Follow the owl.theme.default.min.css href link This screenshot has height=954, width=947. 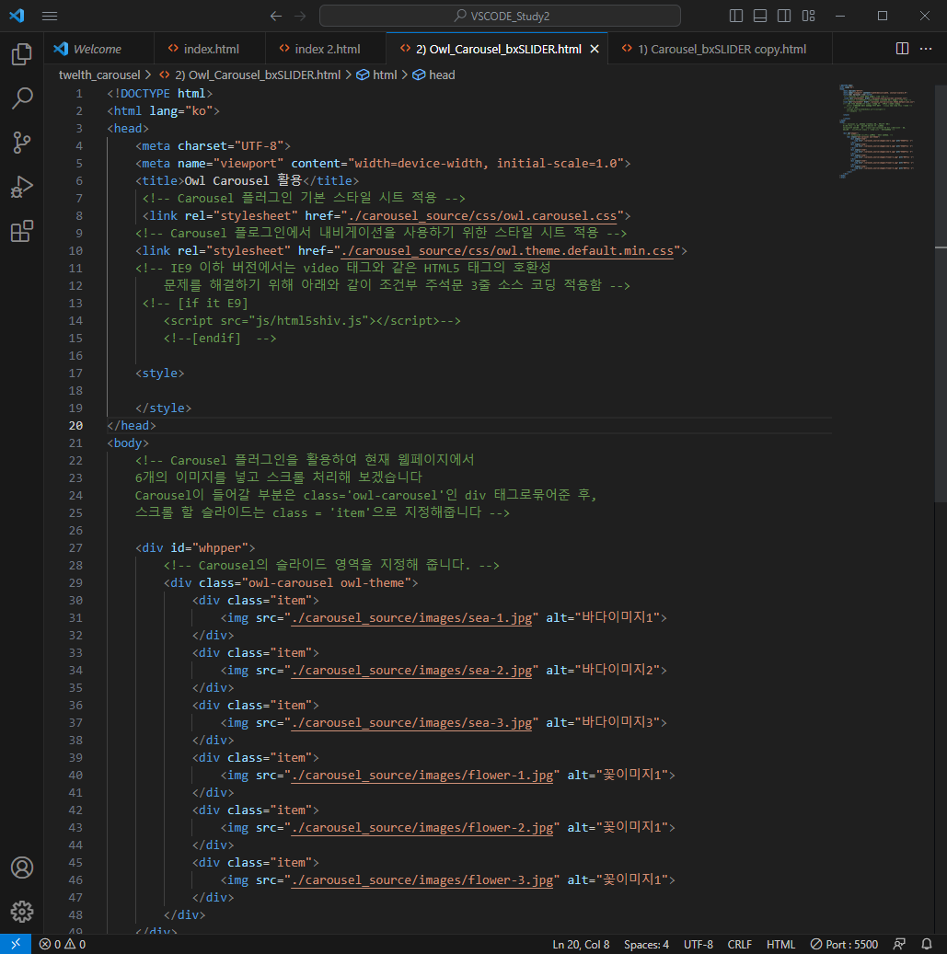coord(508,250)
